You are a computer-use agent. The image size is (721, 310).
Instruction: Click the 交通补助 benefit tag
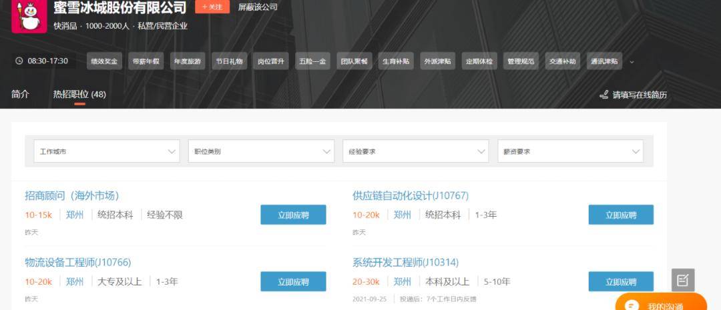(x=563, y=61)
